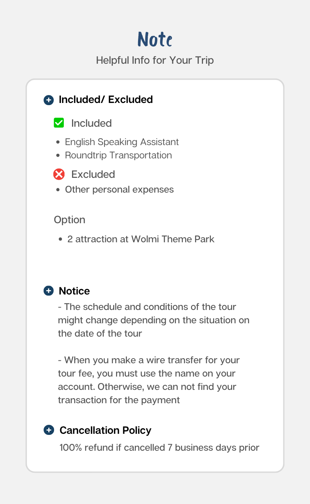The image size is (310, 504).
Task: Click the Option label
Action: click(70, 220)
